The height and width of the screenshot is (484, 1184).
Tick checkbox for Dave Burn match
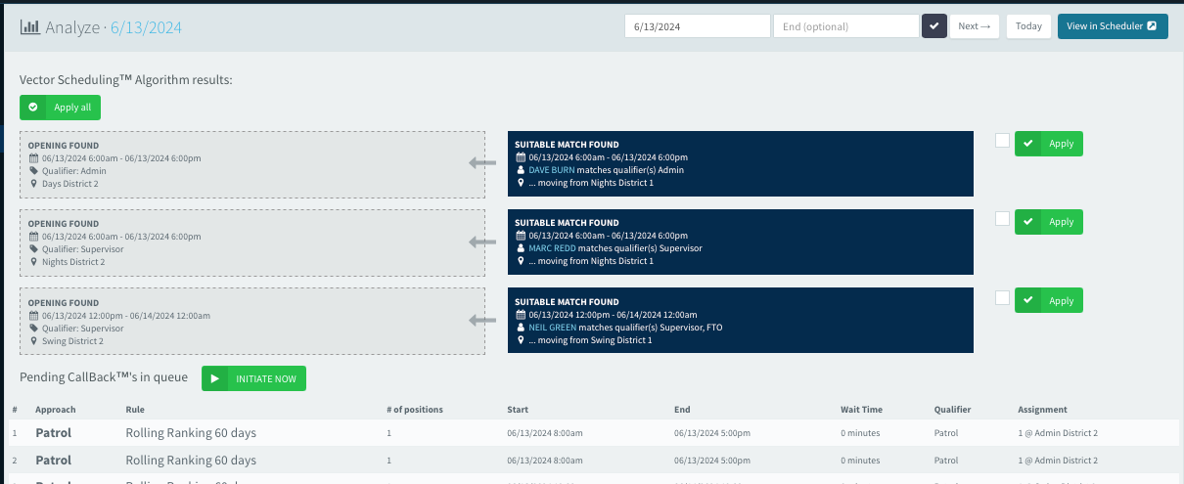click(x=1002, y=141)
